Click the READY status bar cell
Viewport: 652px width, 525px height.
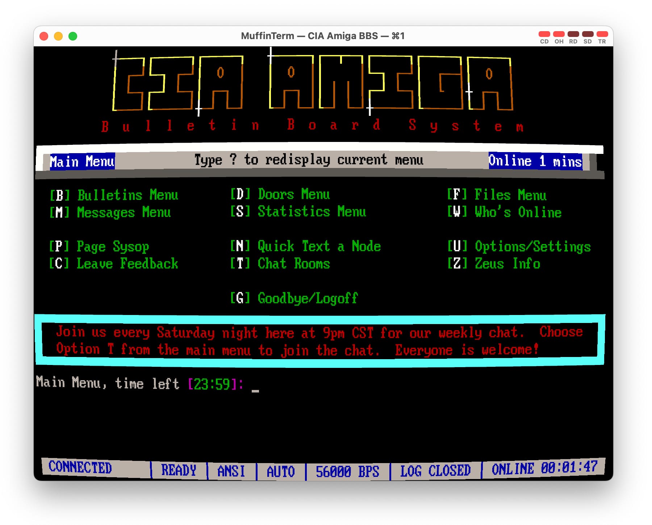(179, 470)
